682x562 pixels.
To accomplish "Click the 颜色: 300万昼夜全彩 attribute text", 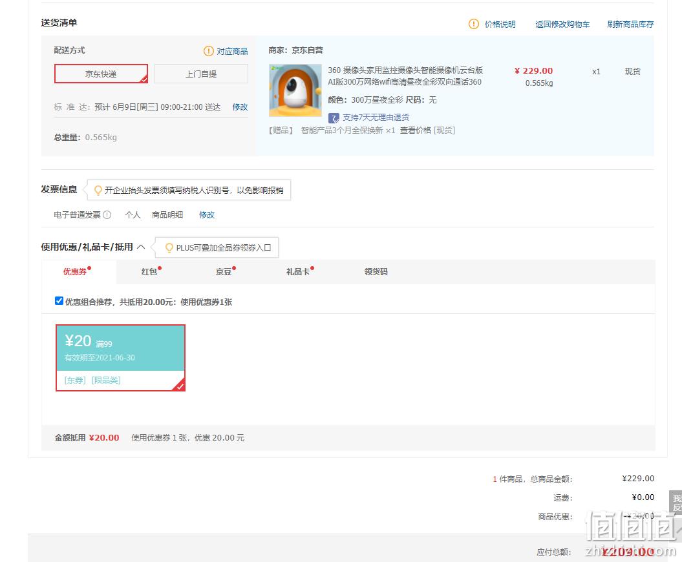I will coord(365,100).
